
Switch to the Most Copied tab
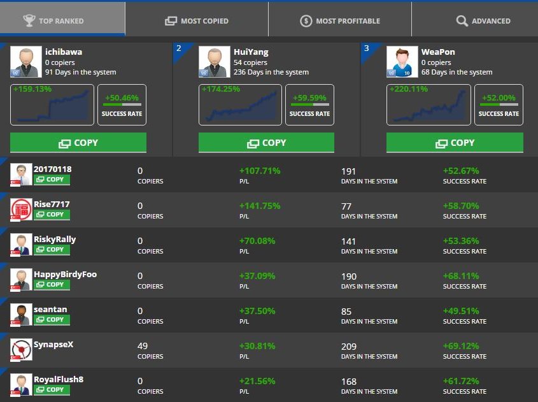197,21
